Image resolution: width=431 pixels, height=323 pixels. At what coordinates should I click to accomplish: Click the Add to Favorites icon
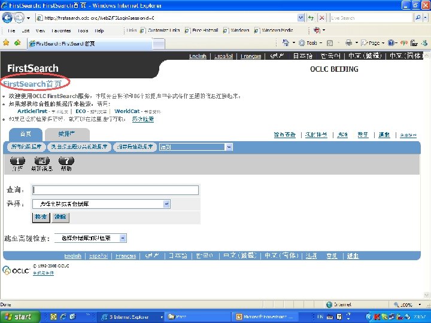point(17,43)
